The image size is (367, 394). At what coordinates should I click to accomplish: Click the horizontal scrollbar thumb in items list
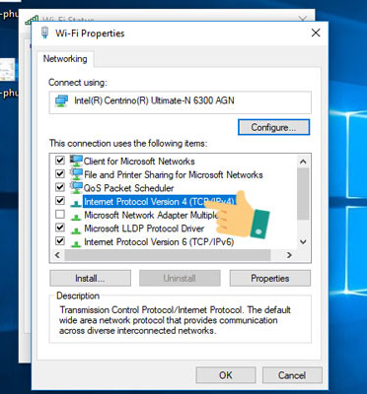[168, 255]
